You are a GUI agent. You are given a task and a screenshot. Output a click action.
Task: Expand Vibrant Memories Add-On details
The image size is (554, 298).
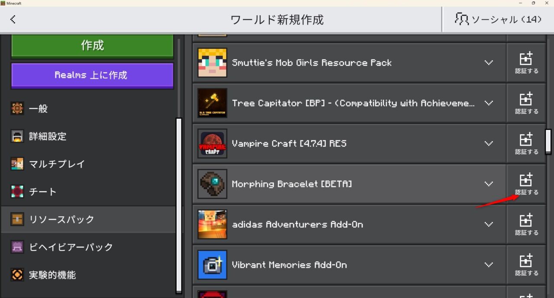(x=489, y=265)
